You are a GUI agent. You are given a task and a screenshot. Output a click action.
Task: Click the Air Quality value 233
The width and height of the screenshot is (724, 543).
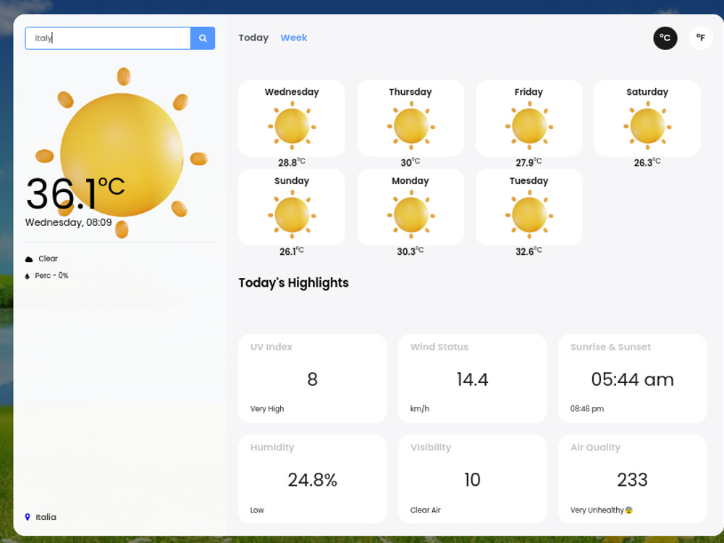coord(633,480)
